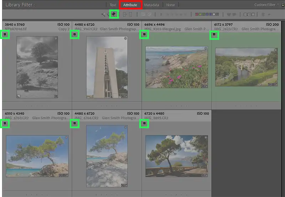Click the star rating filter
The image size is (285, 197).
coord(177,14)
